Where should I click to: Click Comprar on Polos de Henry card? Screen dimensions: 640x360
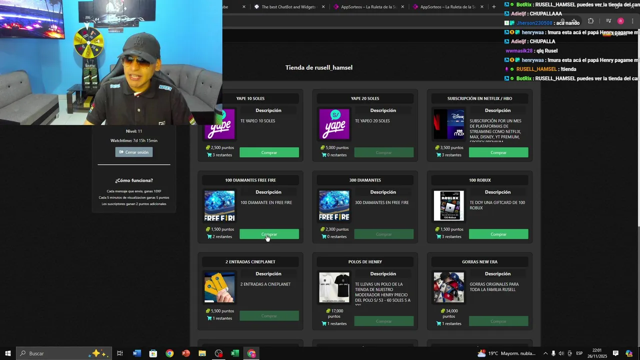[383, 321]
